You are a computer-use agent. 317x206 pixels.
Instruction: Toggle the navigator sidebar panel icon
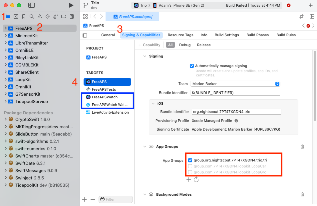tap(32, 5)
